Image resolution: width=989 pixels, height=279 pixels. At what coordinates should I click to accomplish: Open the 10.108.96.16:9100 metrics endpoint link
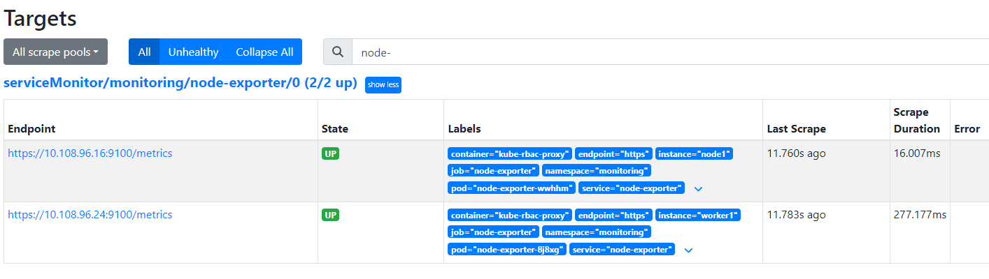[90, 153]
